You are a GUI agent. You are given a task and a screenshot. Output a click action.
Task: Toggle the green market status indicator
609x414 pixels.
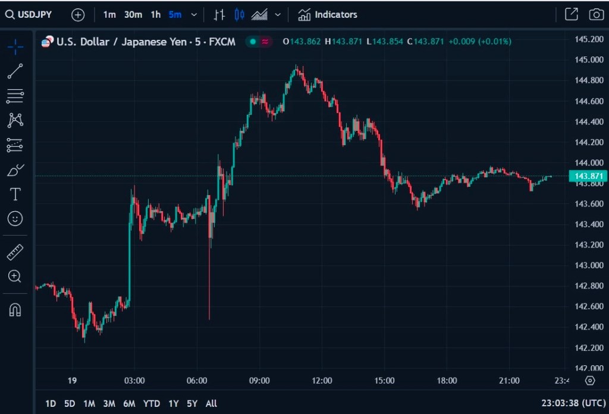coord(253,42)
